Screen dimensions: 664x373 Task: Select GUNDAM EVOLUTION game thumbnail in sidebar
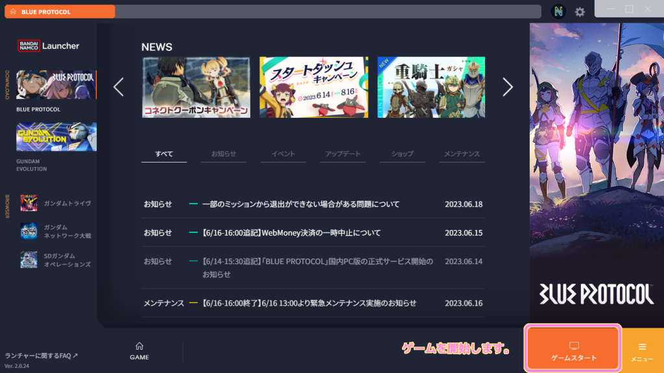56,137
